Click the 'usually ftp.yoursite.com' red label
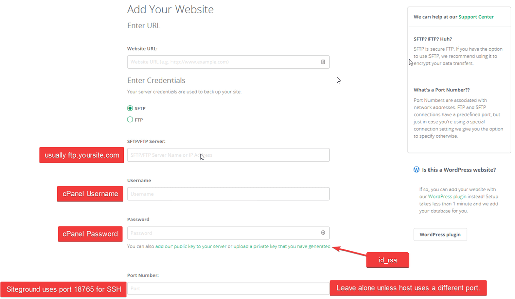 pos(82,155)
